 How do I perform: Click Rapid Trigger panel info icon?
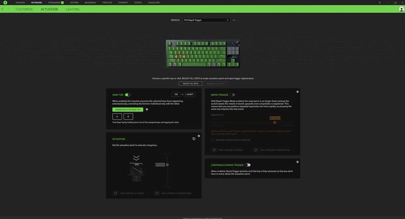click(x=298, y=92)
